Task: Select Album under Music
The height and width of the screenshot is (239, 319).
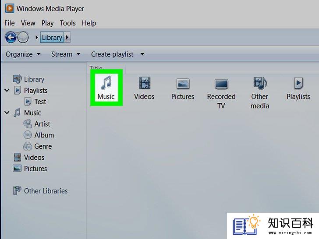Action: [44, 135]
